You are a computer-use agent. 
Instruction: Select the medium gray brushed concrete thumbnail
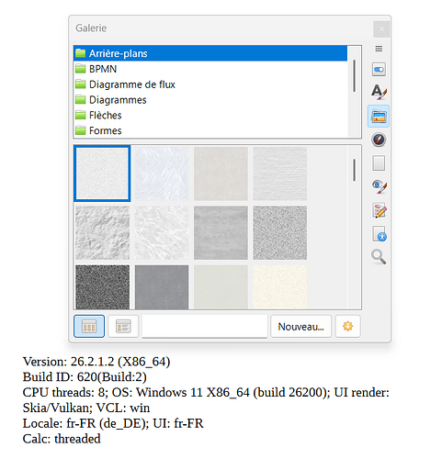(221, 232)
